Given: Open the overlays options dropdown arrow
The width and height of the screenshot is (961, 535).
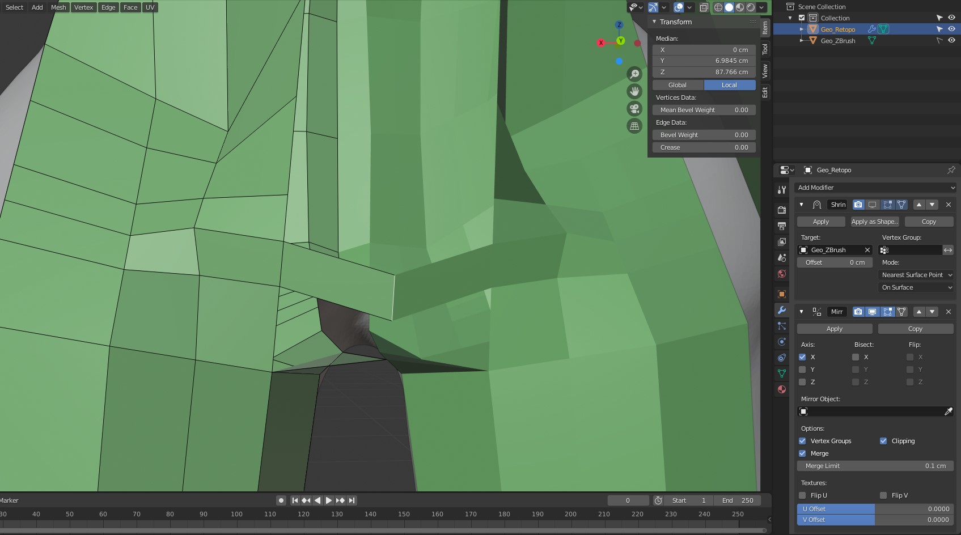Looking at the screenshot, I should point(689,7).
